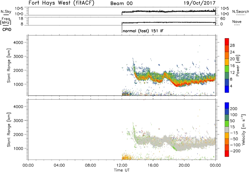Click the frequency trace line in Freq panel
Image resolution: width=249 pixels, height=172 pixels.
tap(168, 22)
